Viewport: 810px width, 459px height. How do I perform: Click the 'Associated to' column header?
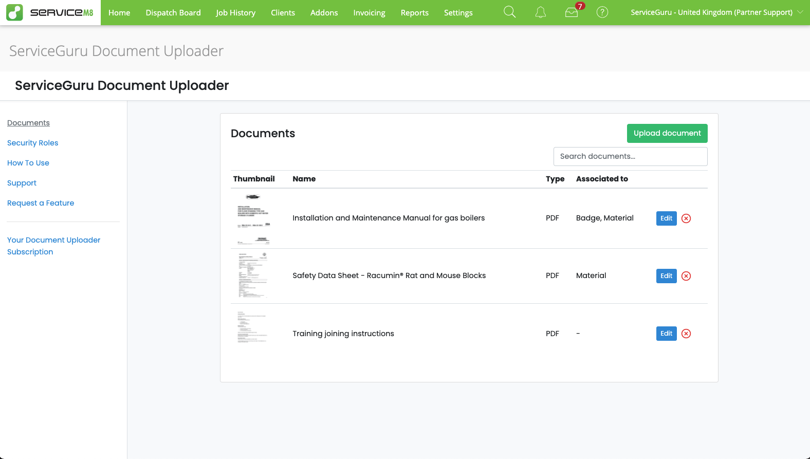pos(602,179)
